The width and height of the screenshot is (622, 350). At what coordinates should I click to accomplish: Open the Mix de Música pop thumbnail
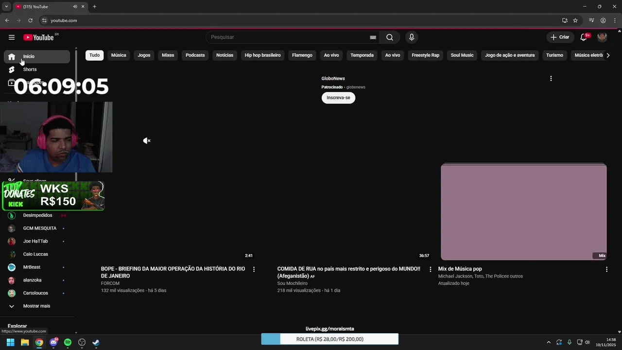pos(523,212)
